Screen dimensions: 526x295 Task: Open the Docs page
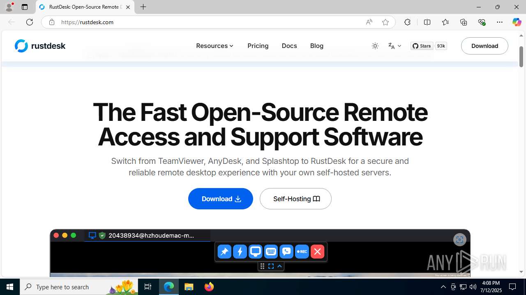tap(289, 46)
